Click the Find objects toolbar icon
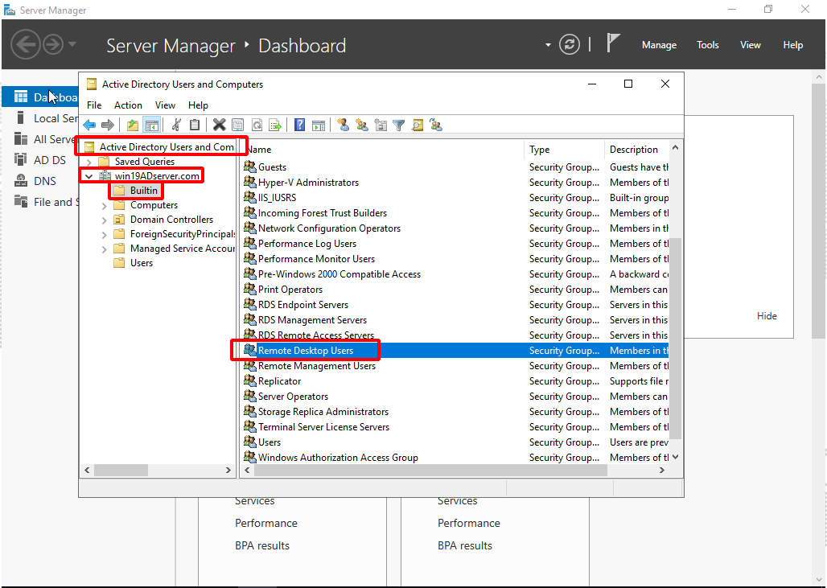The width and height of the screenshot is (827, 588). point(418,125)
